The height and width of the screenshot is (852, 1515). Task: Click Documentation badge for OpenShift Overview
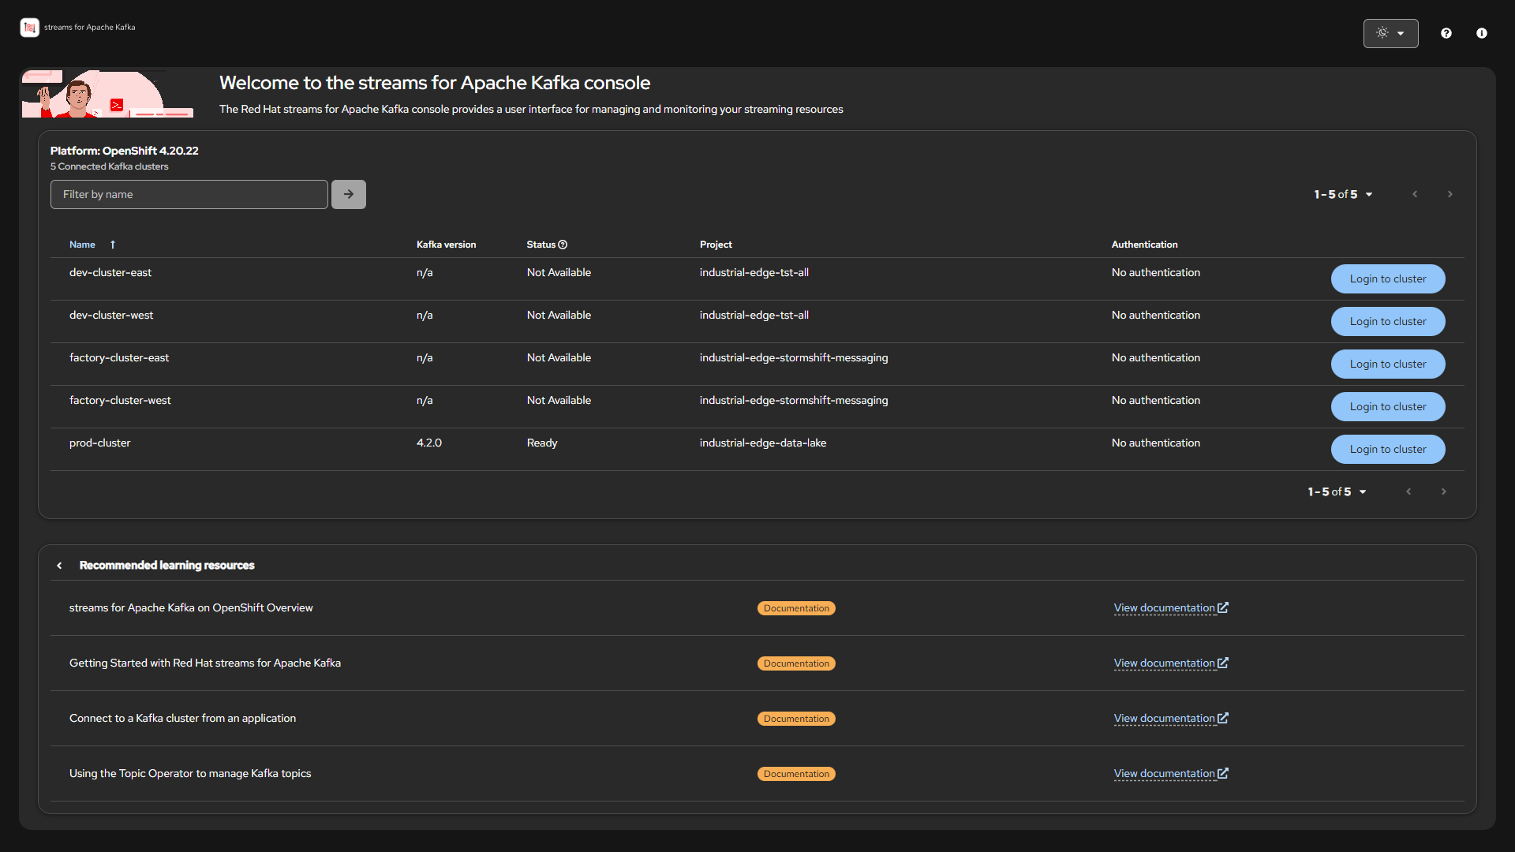point(796,608)
